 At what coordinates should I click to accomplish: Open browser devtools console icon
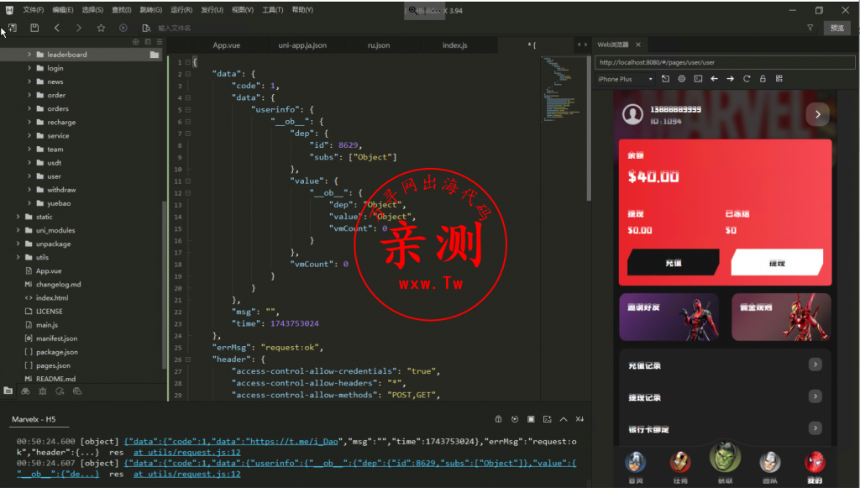pyautogui.click(x=698, y=79)
